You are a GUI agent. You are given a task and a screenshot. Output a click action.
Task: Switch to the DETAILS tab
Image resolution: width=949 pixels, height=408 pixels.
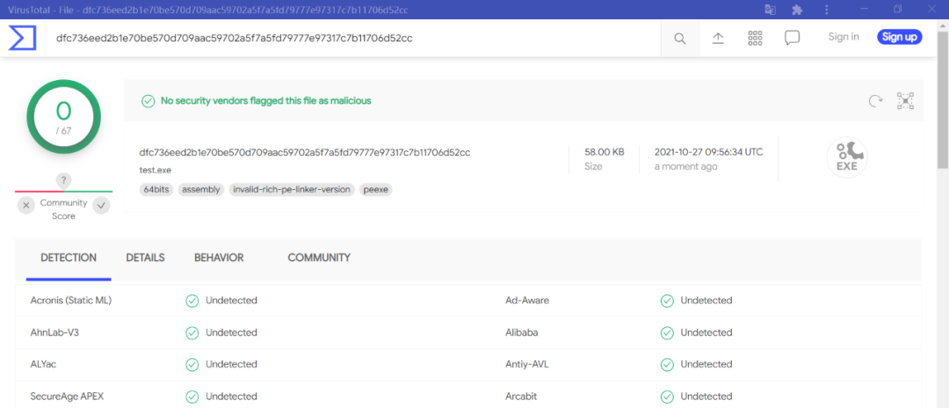[145, 258]
